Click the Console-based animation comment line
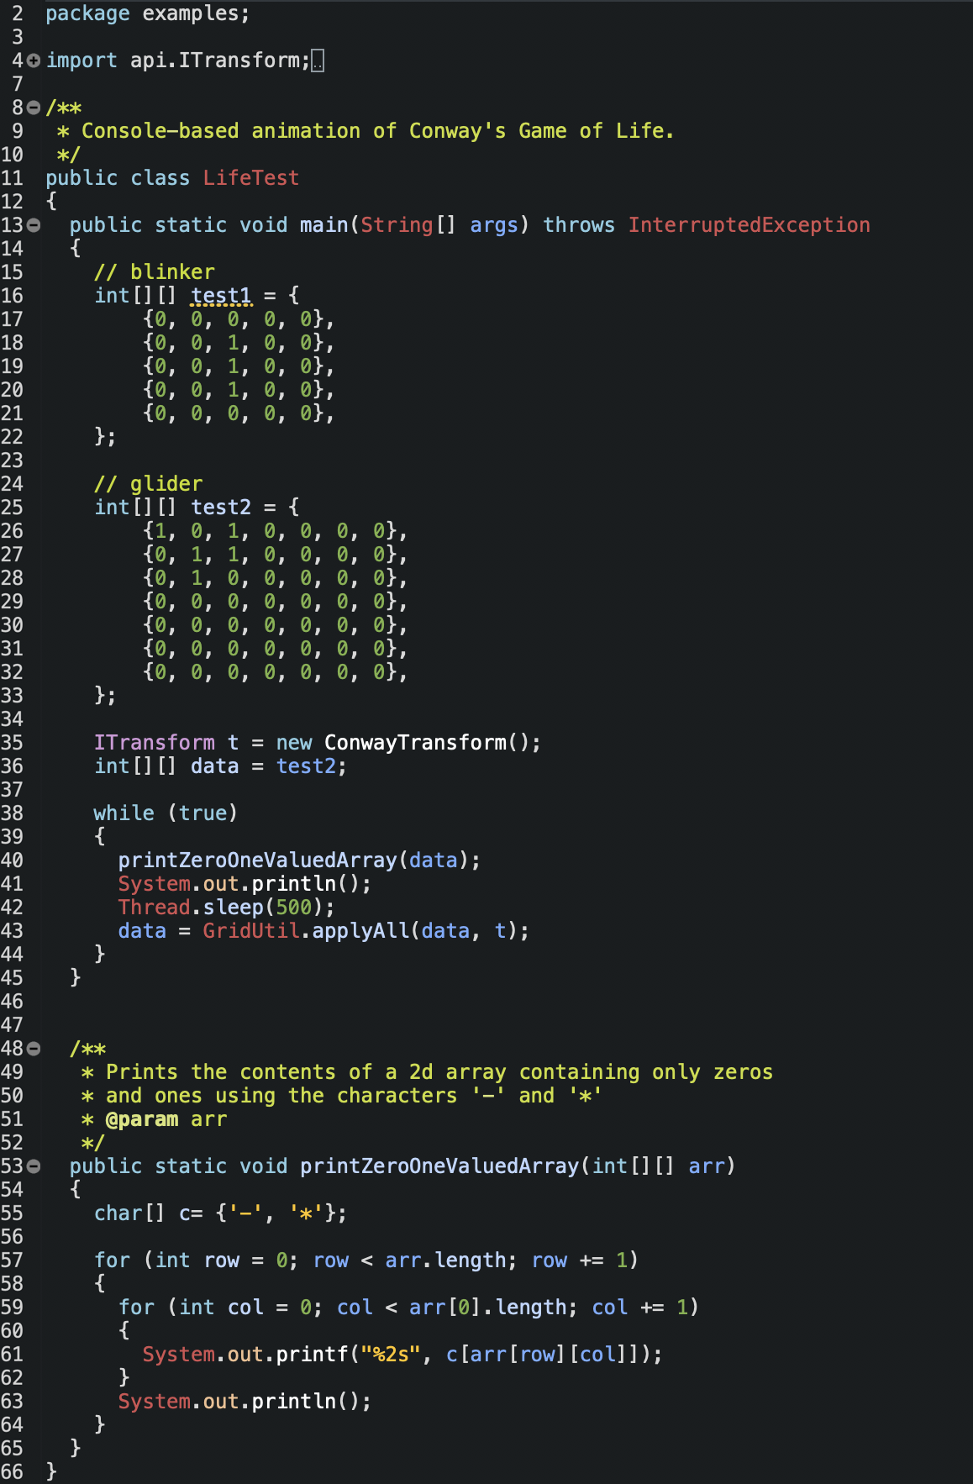This screenshot has height=1484, width=973. (x=366, y=131)
